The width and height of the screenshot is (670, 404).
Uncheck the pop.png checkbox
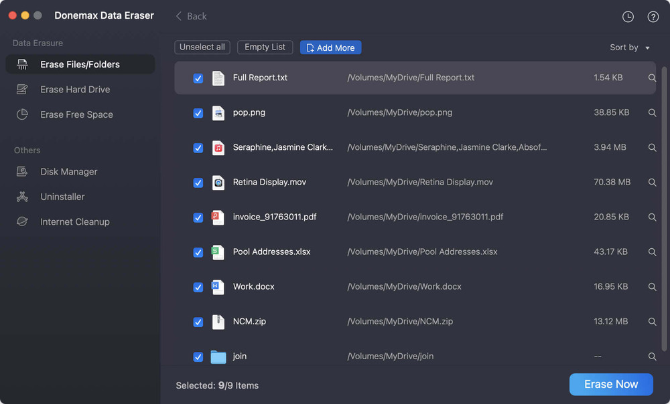click(198, 113)
